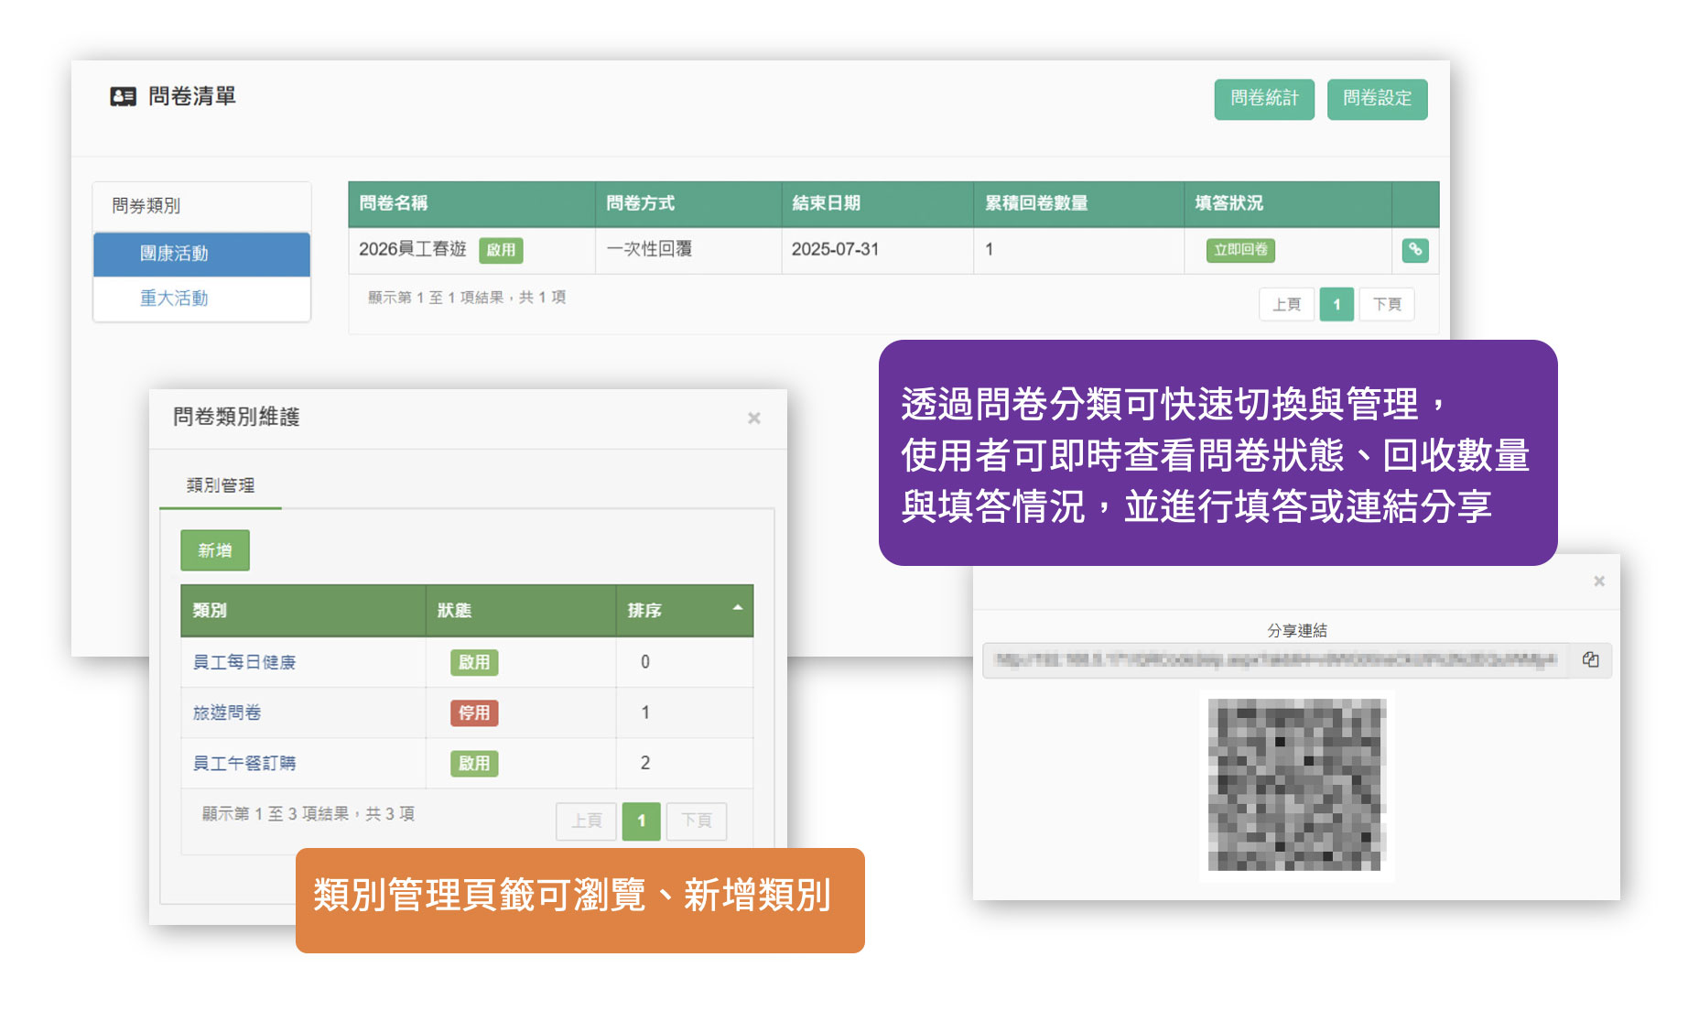Open 問卷統計 button
The height and width of the screenshot is (1011, 1699).
(1263, 99)
